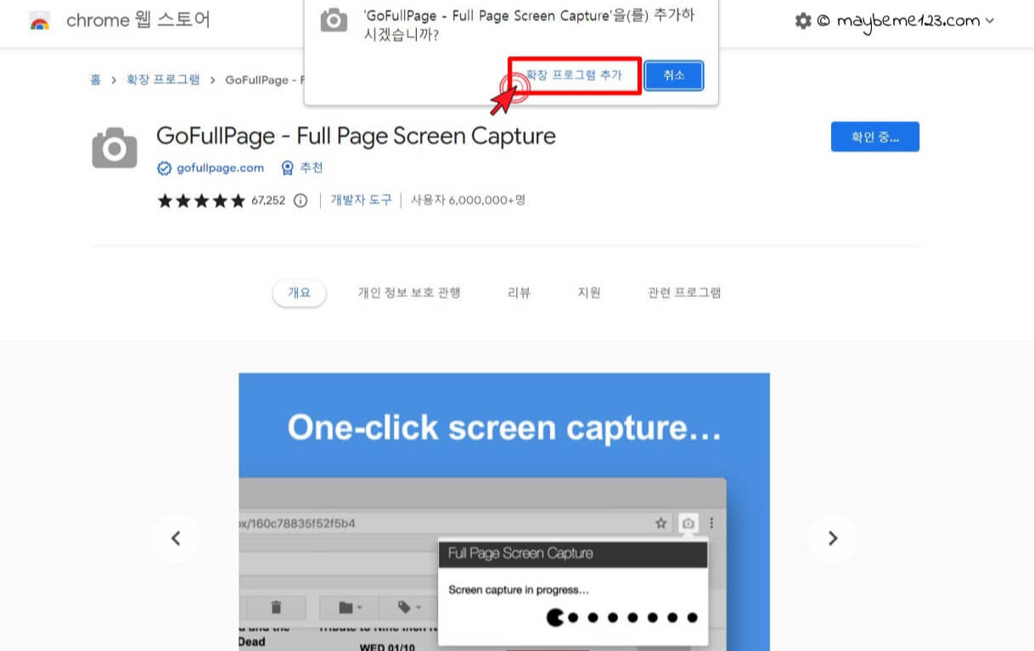Open the gofullpage.com developer link
This screenshot has width=1034, height=651.
coord(220,168)
